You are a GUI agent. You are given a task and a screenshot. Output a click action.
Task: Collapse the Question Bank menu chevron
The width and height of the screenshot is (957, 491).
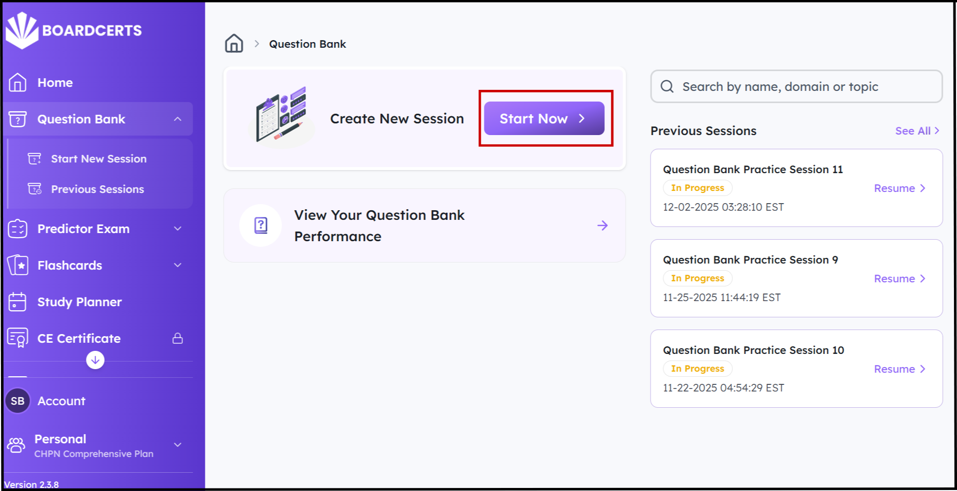(177, 119)
